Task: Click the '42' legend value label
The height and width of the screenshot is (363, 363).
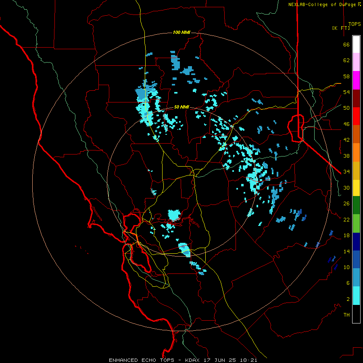Action: tap(346, 140)
